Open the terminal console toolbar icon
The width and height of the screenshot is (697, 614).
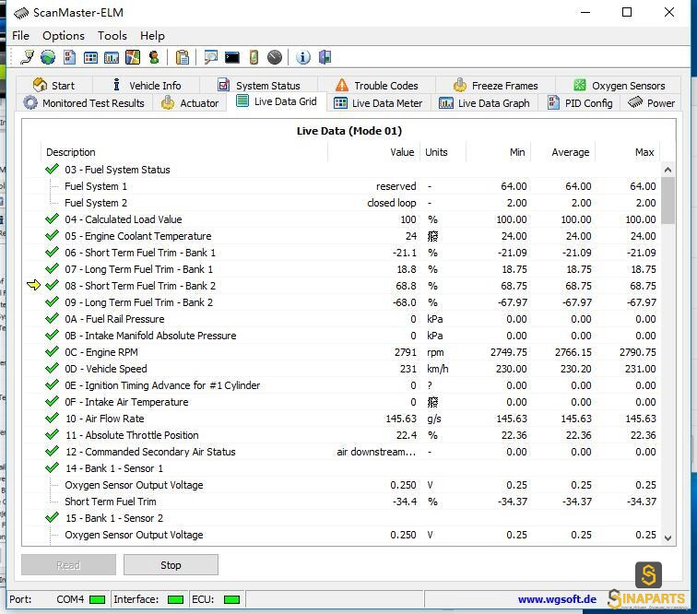click(232, 57)
